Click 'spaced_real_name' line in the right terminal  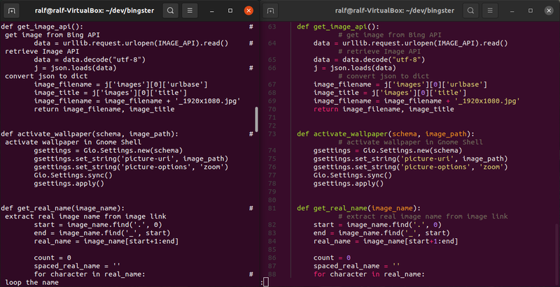(357, 266)
